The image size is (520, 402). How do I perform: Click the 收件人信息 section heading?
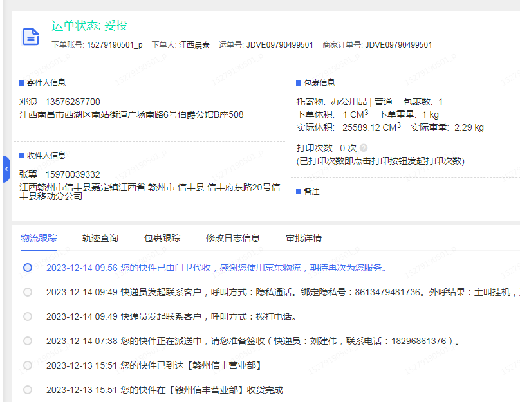pos(46,156)
